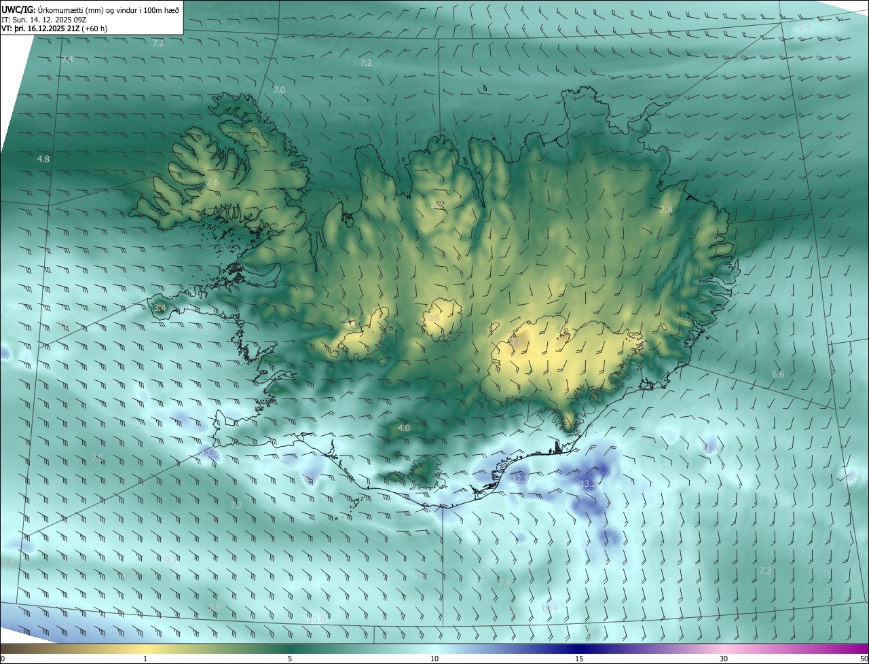Viewport: 869px width, 664px height.
Task: Click the 4.8 value label on the map
Action: pos(43,159)
